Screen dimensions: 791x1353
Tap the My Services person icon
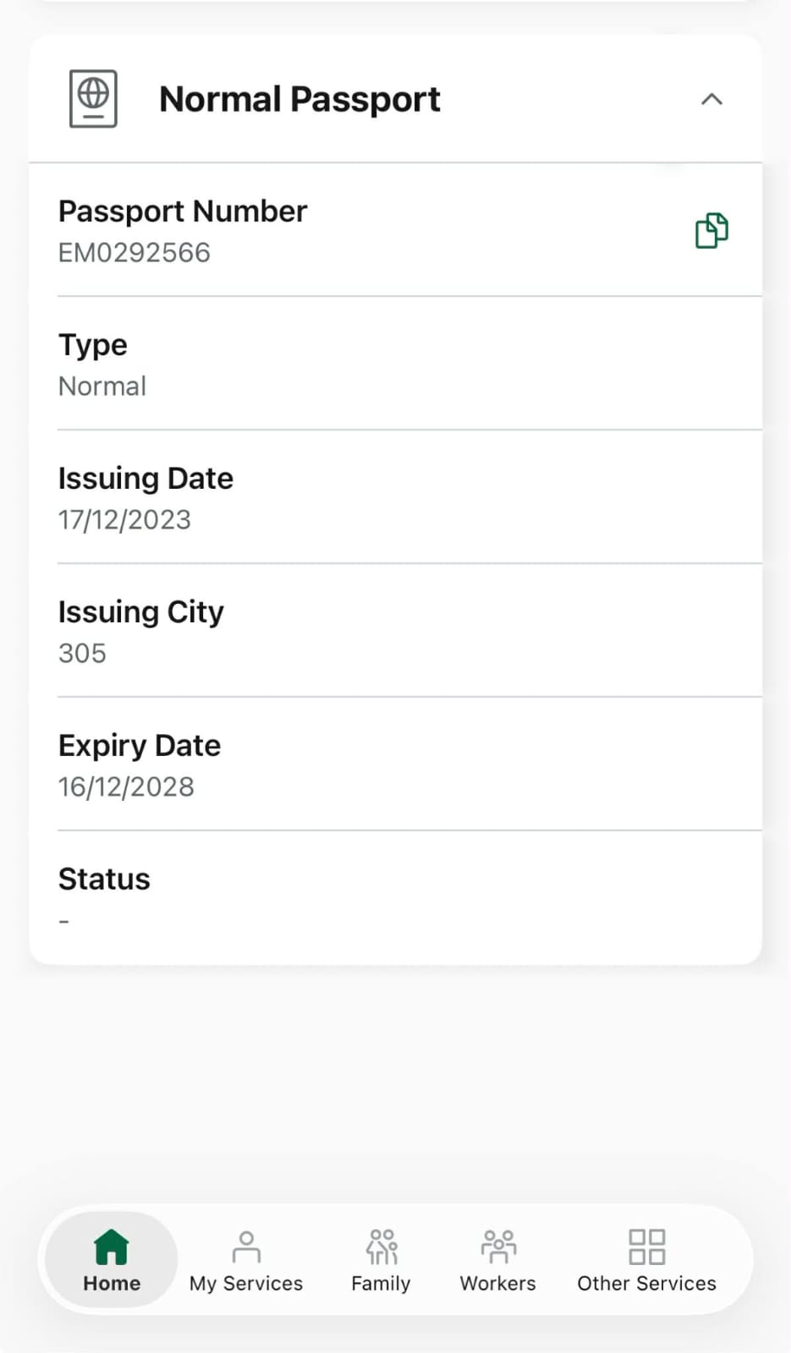click(246, 1246)
